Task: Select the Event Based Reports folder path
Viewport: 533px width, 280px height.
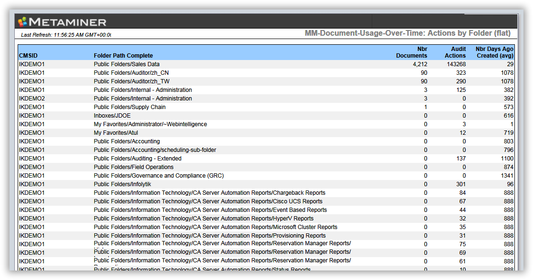Action: pyautogui.click(x=211, y=210)
